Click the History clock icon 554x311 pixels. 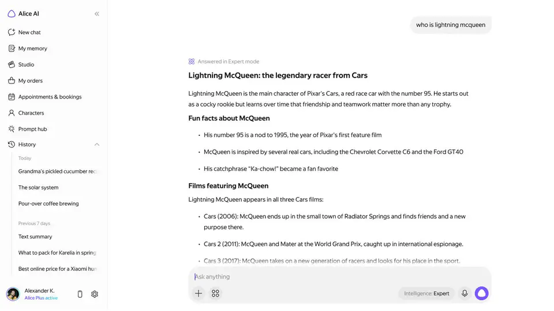[x=12, y=144]
